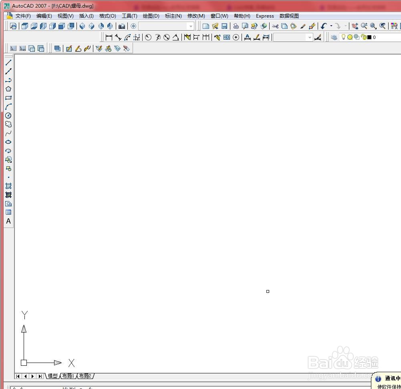Image resolution: width=401 pixels, height=389 pixels.
Task: Switch to the 布局2 tab
Action: [85, 376]
